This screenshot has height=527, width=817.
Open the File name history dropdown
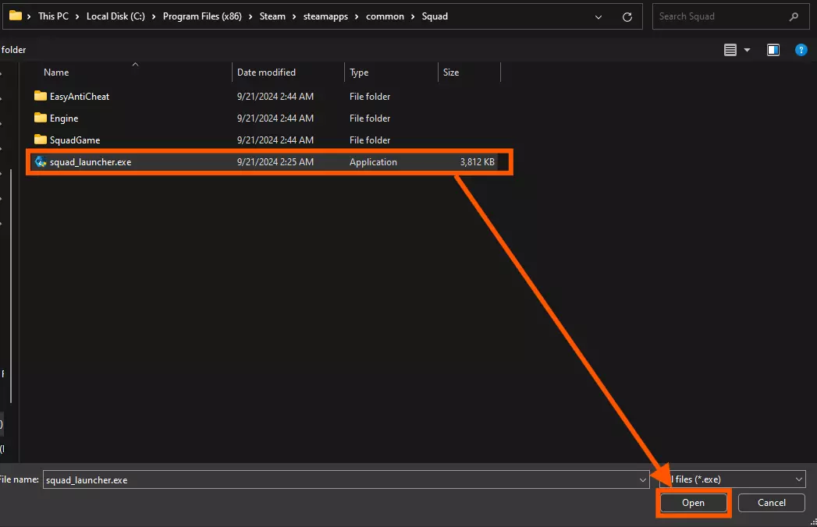pos(642,479)
